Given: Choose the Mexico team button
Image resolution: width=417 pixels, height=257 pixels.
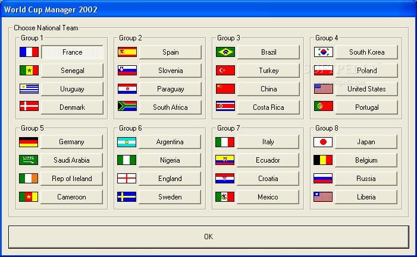Looking at the screenshot, I should [x=268, y=197].
